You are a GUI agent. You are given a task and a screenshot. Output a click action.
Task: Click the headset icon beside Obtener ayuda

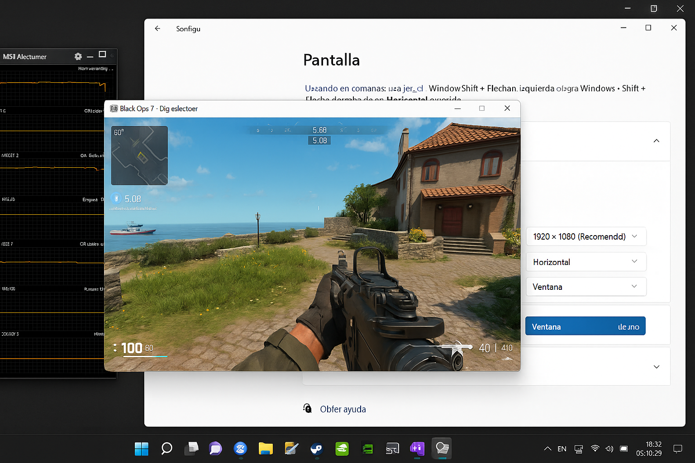(307, 408)
